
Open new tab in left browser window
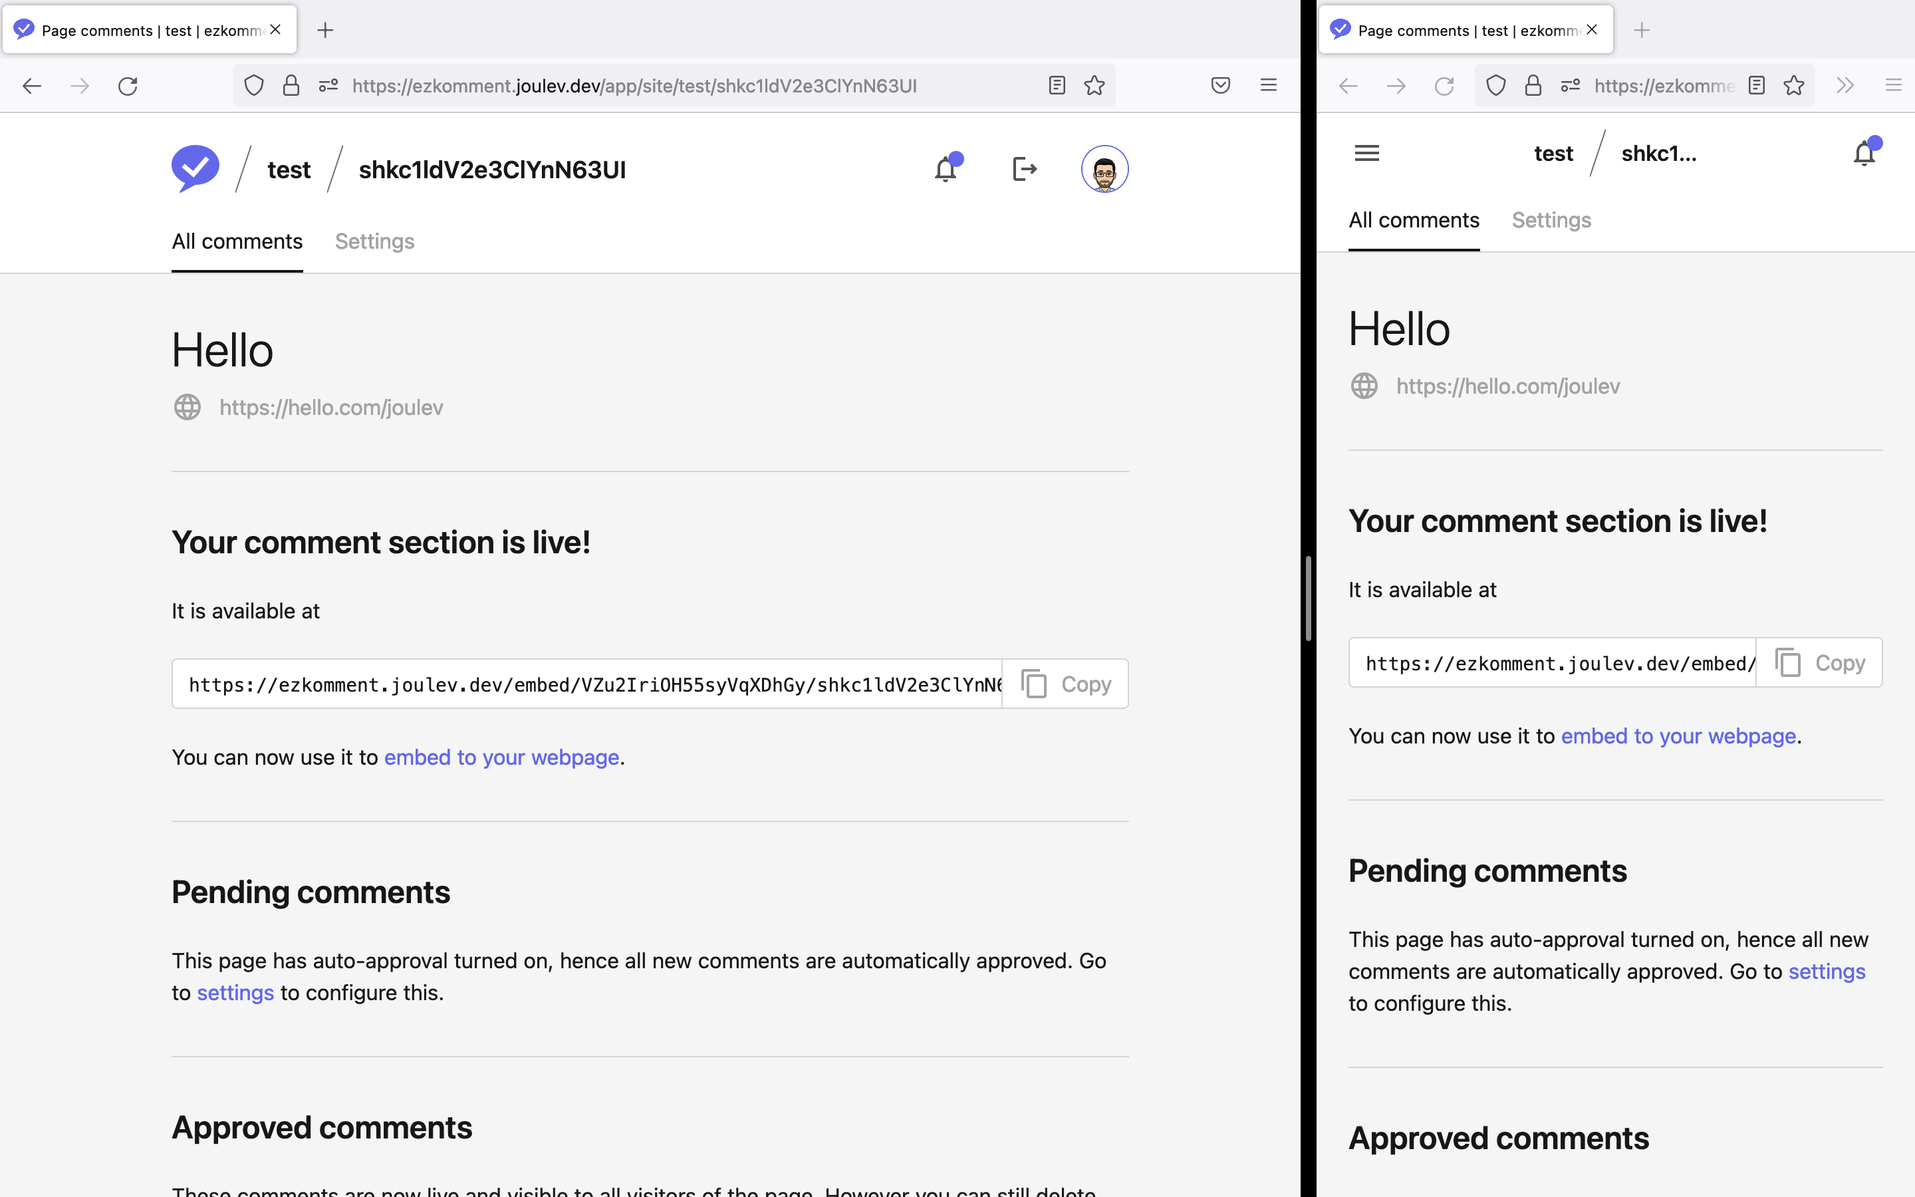click(x=325, y=30)
